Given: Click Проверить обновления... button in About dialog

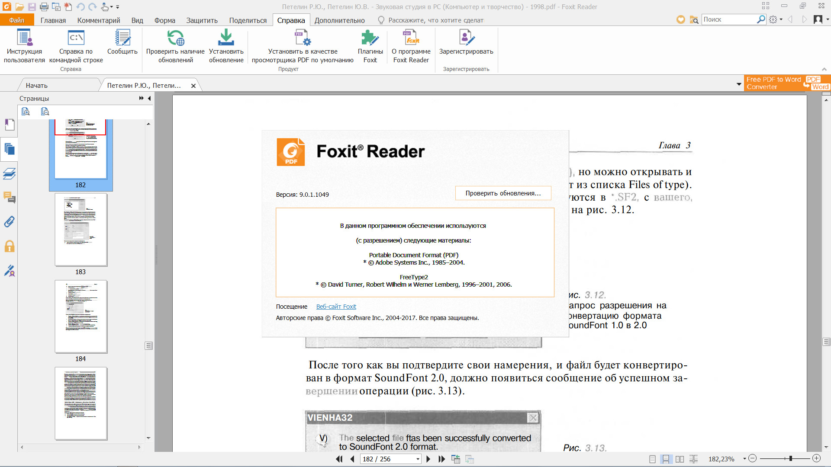Looking at the screenshot, I should click(x=503, y=193).
